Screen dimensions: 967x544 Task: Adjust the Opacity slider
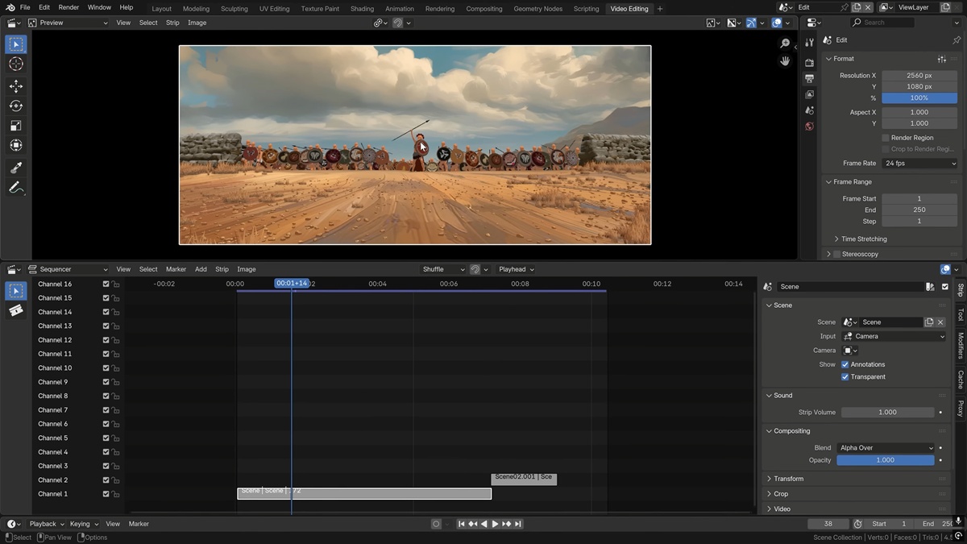885,460
